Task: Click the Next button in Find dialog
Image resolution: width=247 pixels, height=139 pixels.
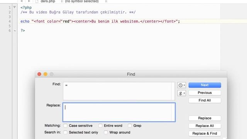Action: 205,85
